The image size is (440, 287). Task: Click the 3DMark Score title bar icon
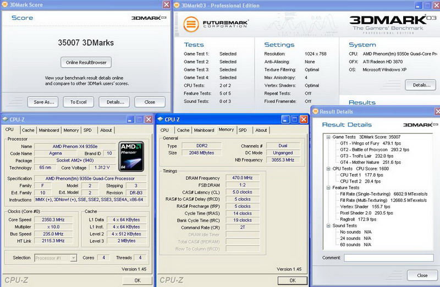(x=5, y=4)
